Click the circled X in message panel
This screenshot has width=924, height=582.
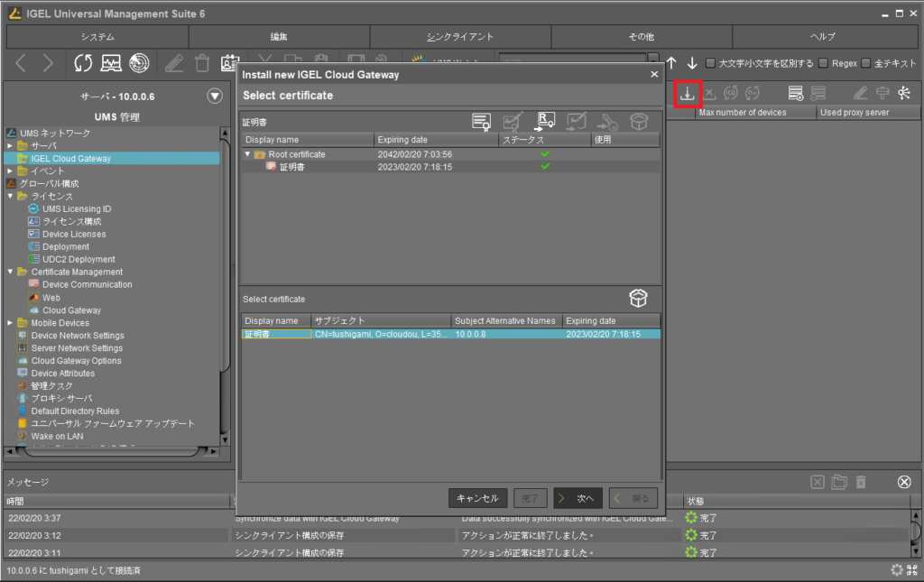pos(904,482)
